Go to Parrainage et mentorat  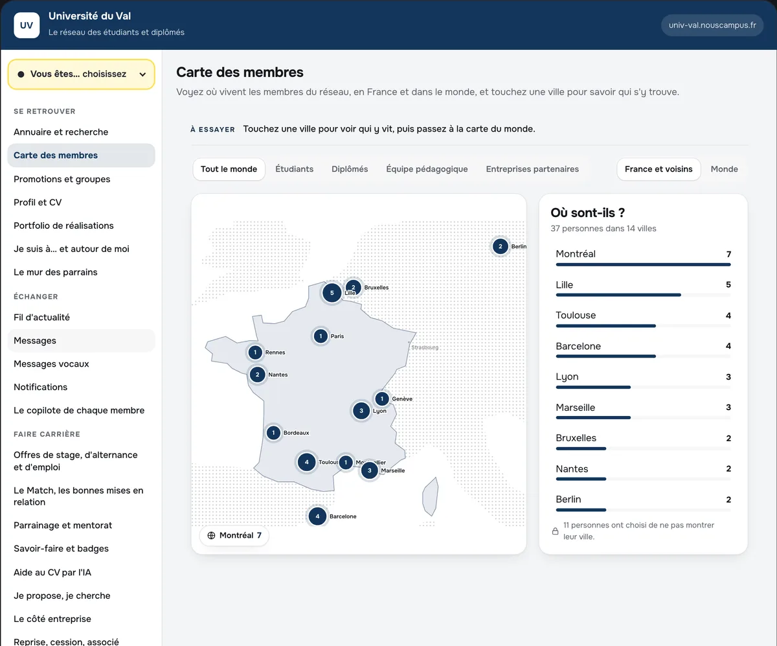81,525
